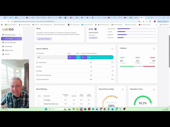Open the Online Reputation bookmark
Viewport: 170px width, 127px height.
[x=117, y=25]
